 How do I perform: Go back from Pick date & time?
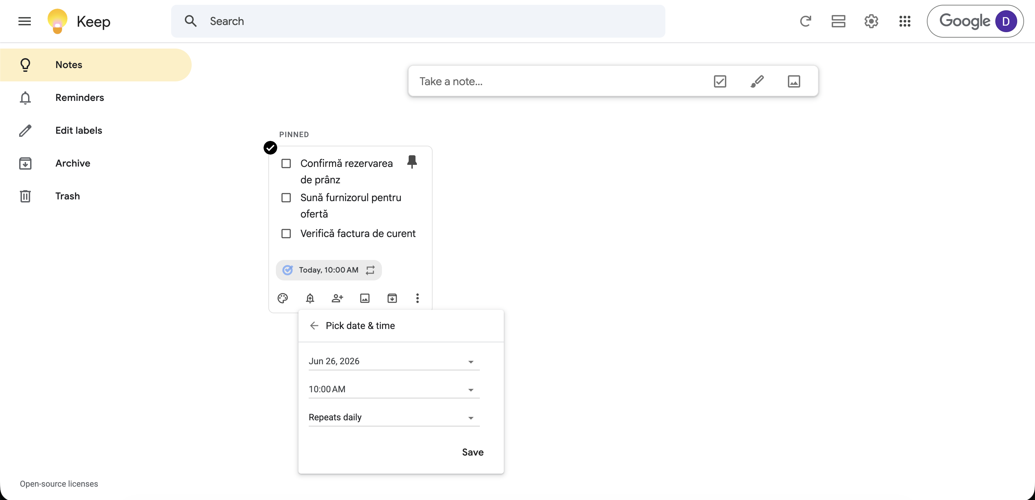click(x=314, y=326)
